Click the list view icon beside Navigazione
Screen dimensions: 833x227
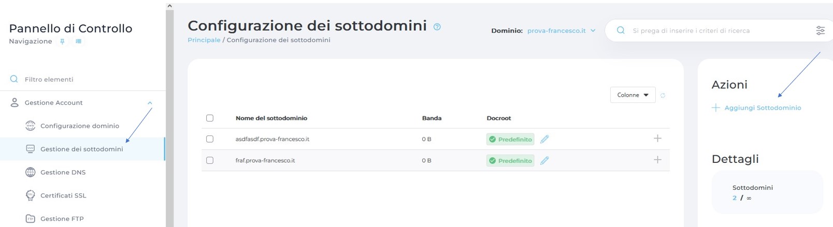click(78, 41)
